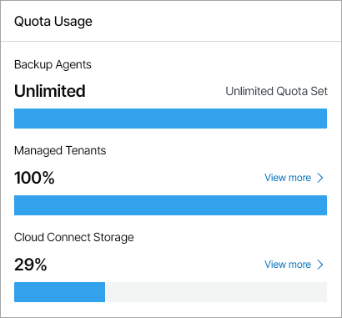
Task: Click the gray unfilled part of Cloud Connect Storage bar
Action: [216, 292]
